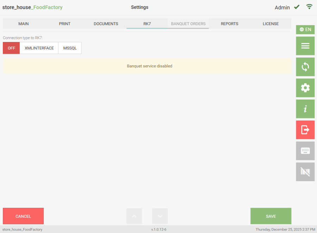Click the Wi-Fi status icon
317x233 pixels.
[309, 7]
